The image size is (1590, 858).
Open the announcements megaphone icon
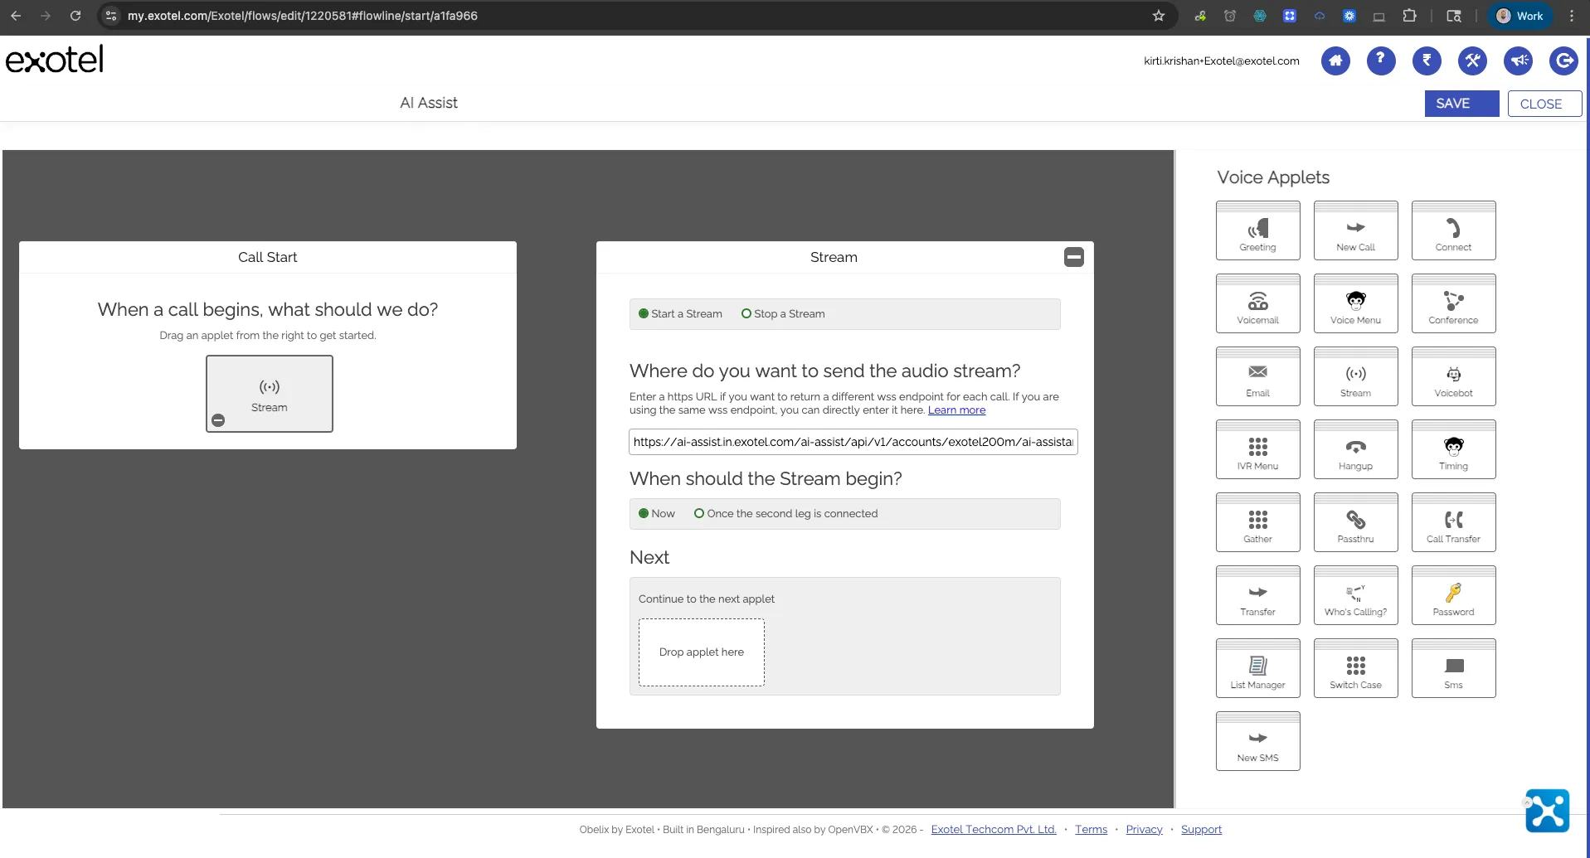point(1519,61)
